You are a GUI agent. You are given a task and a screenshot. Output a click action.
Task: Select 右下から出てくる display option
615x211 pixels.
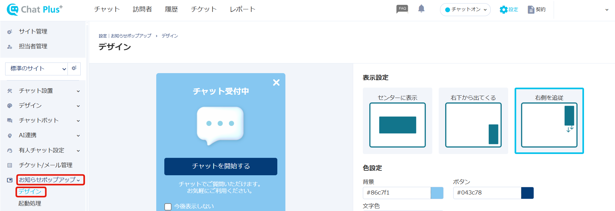tap(473, 121)
